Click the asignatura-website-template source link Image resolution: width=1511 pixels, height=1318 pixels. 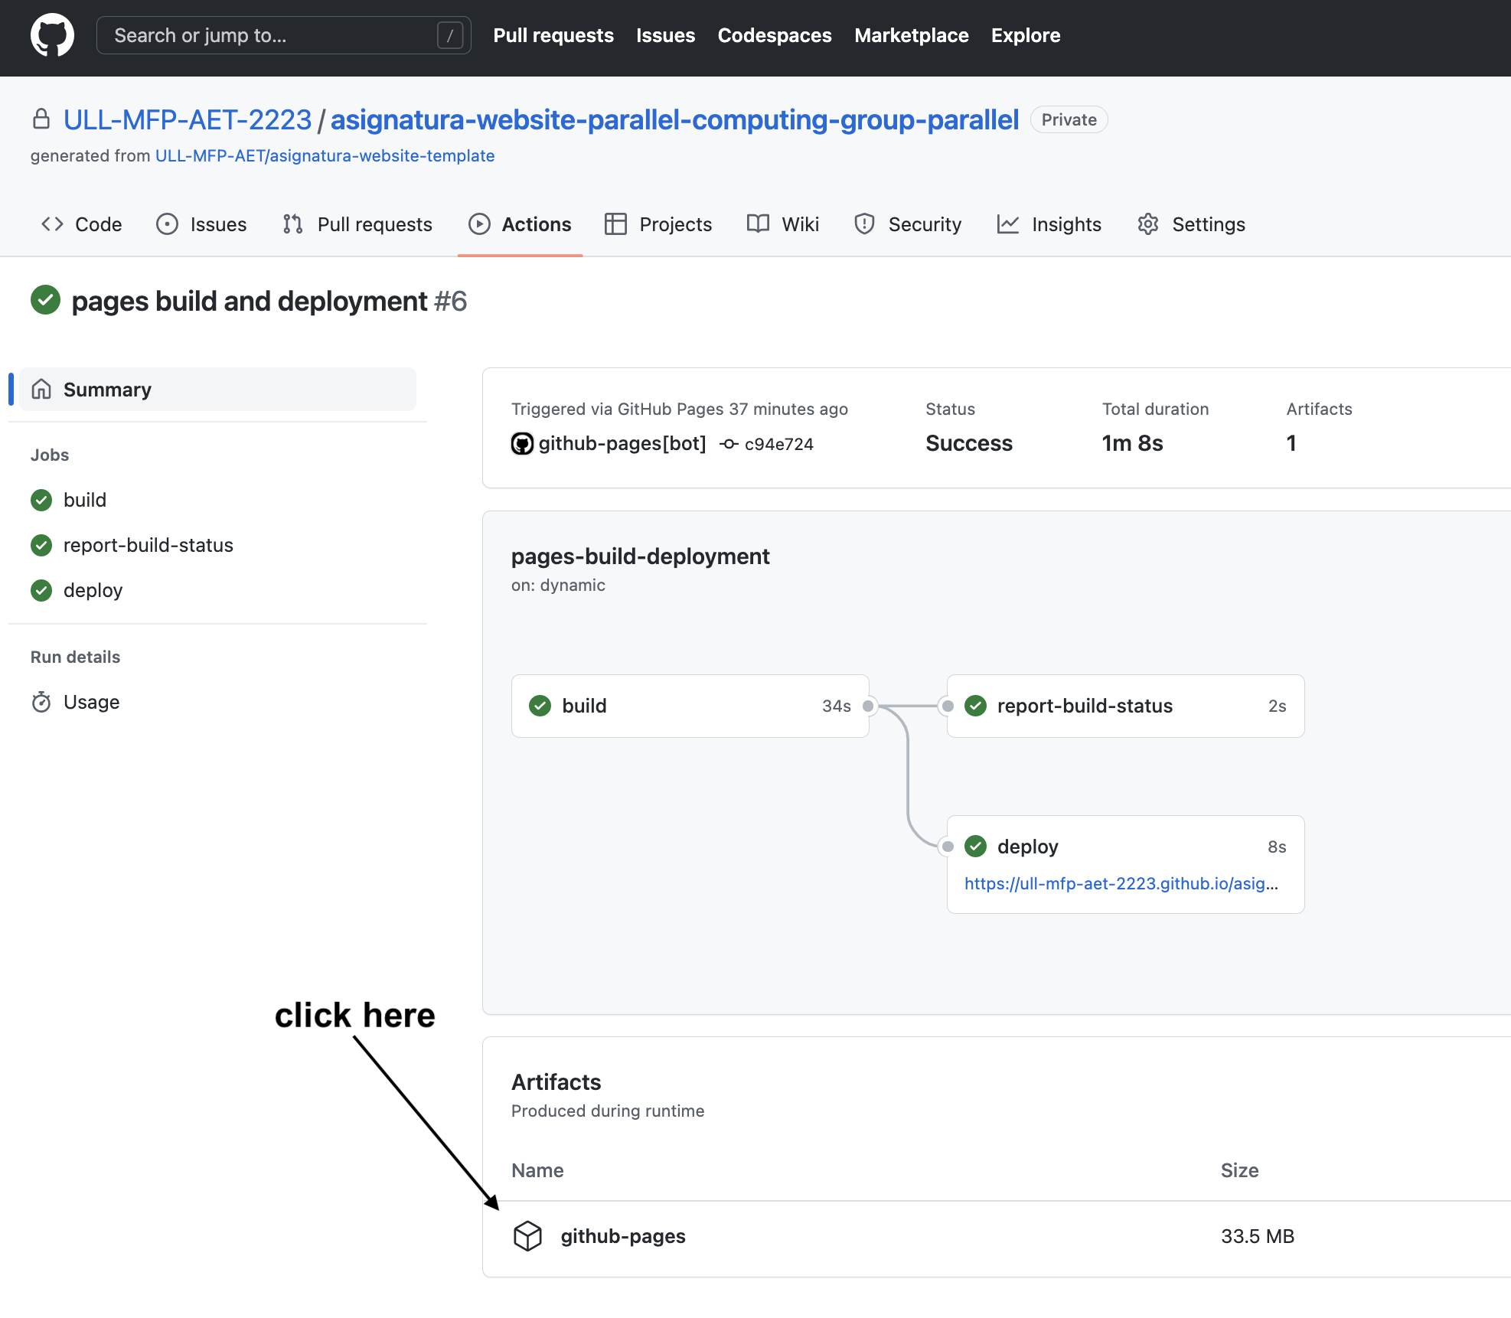(324, 155)
